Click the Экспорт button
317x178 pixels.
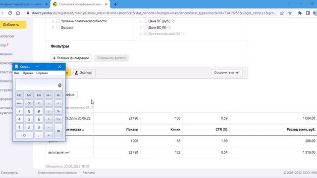coord(84,73)
